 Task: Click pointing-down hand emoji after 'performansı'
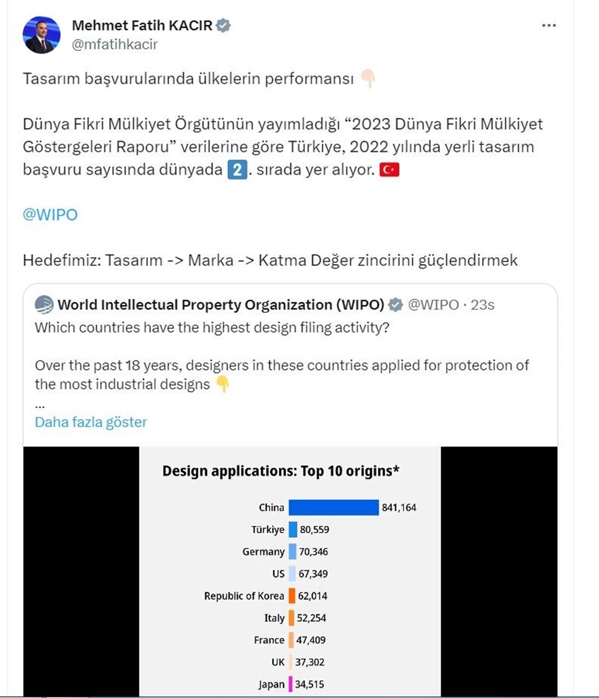pyautogui.click(x=368, y=80)
